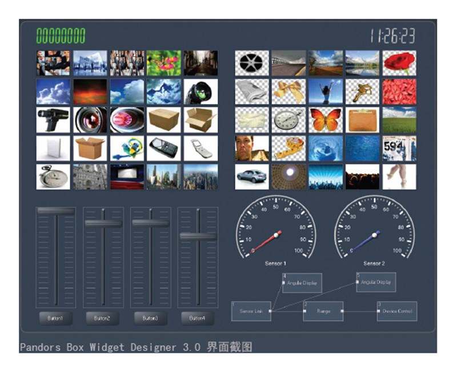Select the stopwatch thumbnail beside the cathedral
Screen dimensions: 457x373
(x=53, y=177)
